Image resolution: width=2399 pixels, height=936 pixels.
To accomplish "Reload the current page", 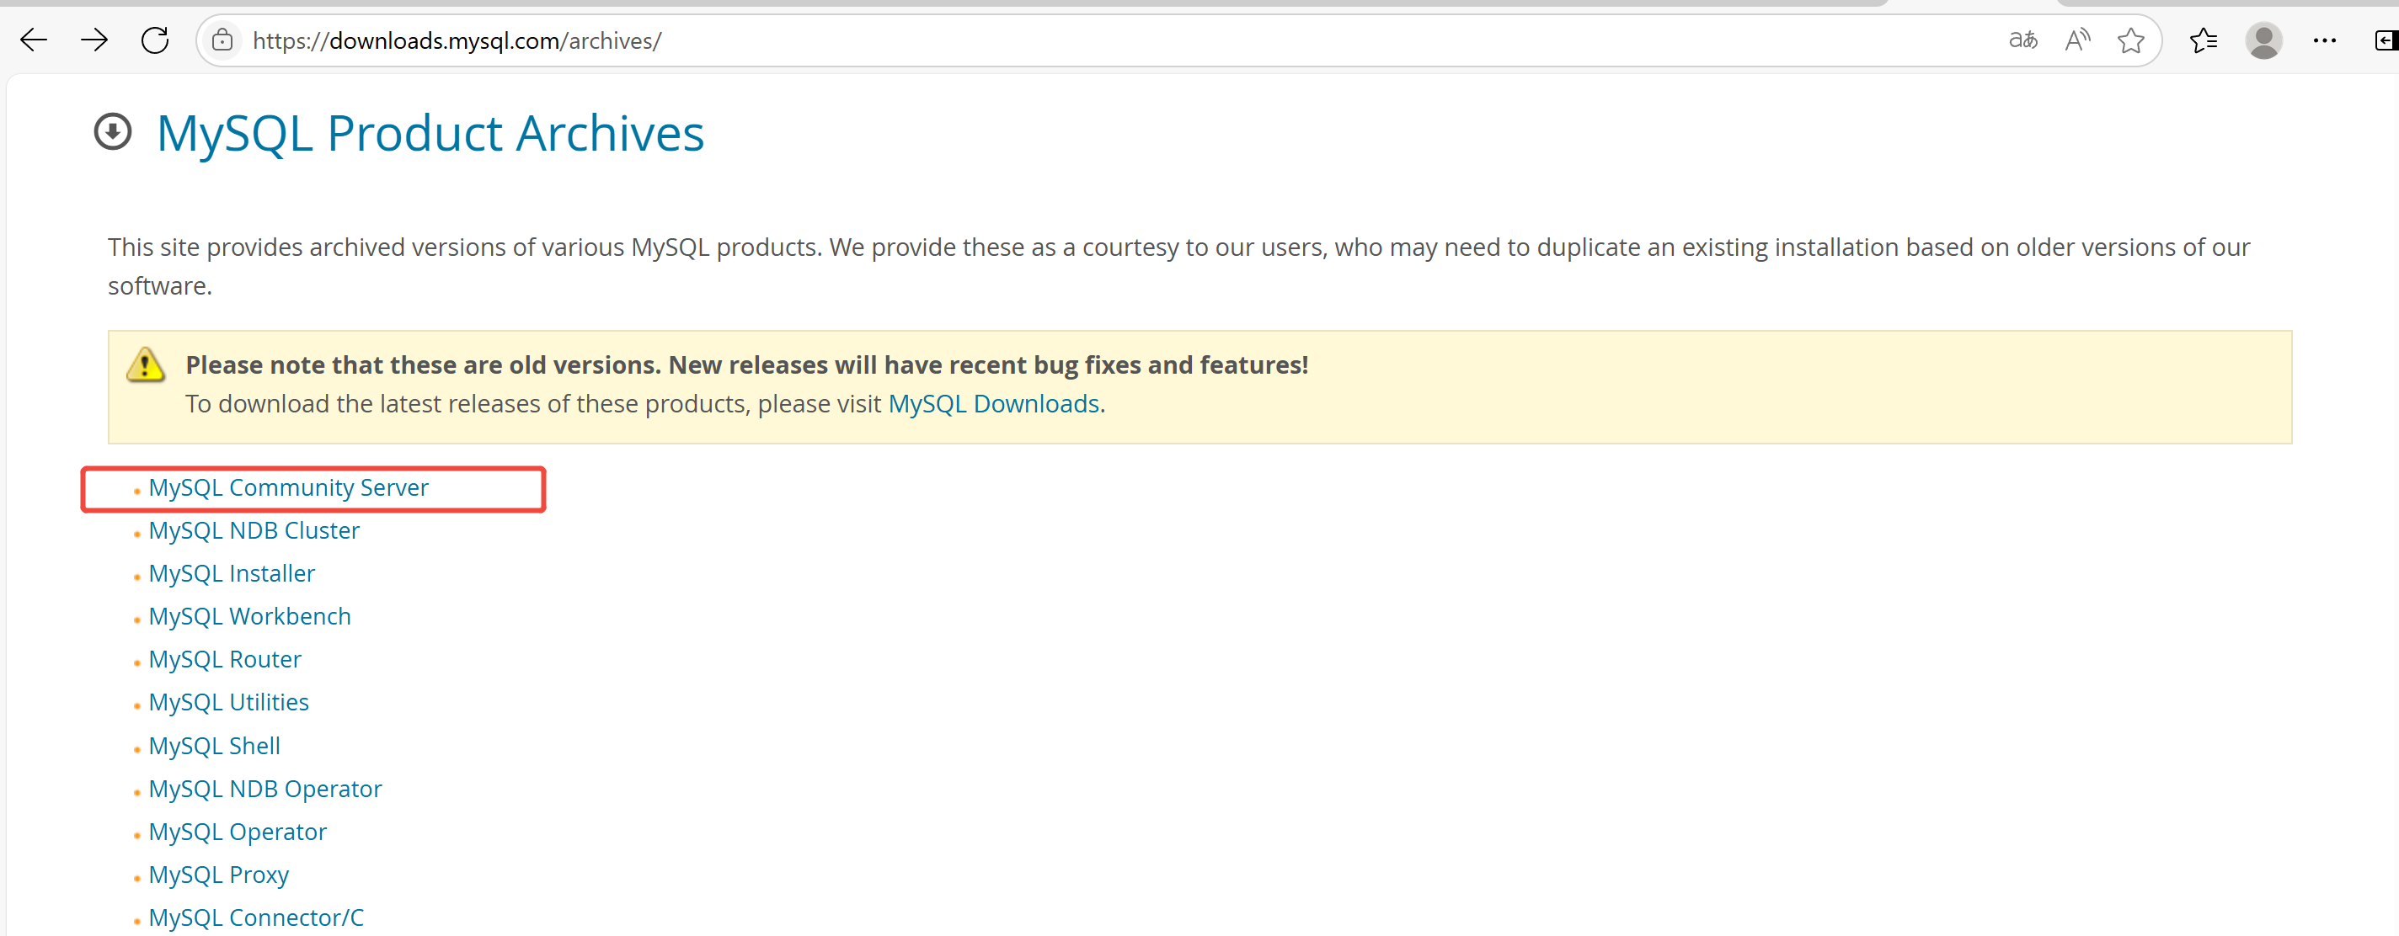I will click(155, 40).
